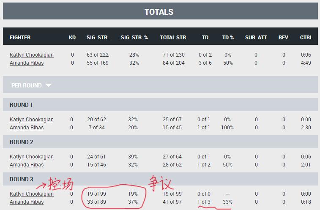This screenshot has width=320, height=210.
Task: Expand the PER ROUND dropdown arrow
Action: click(48, 85)
